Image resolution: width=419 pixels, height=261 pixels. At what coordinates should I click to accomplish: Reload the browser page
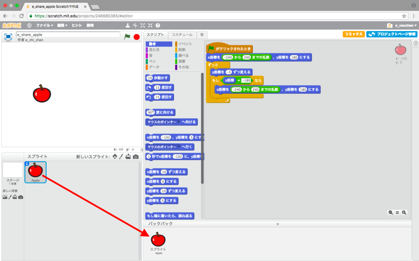point(22,16)
